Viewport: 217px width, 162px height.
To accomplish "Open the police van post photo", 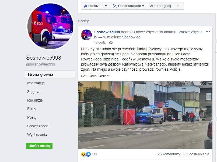I will click(x=145, y=115).
